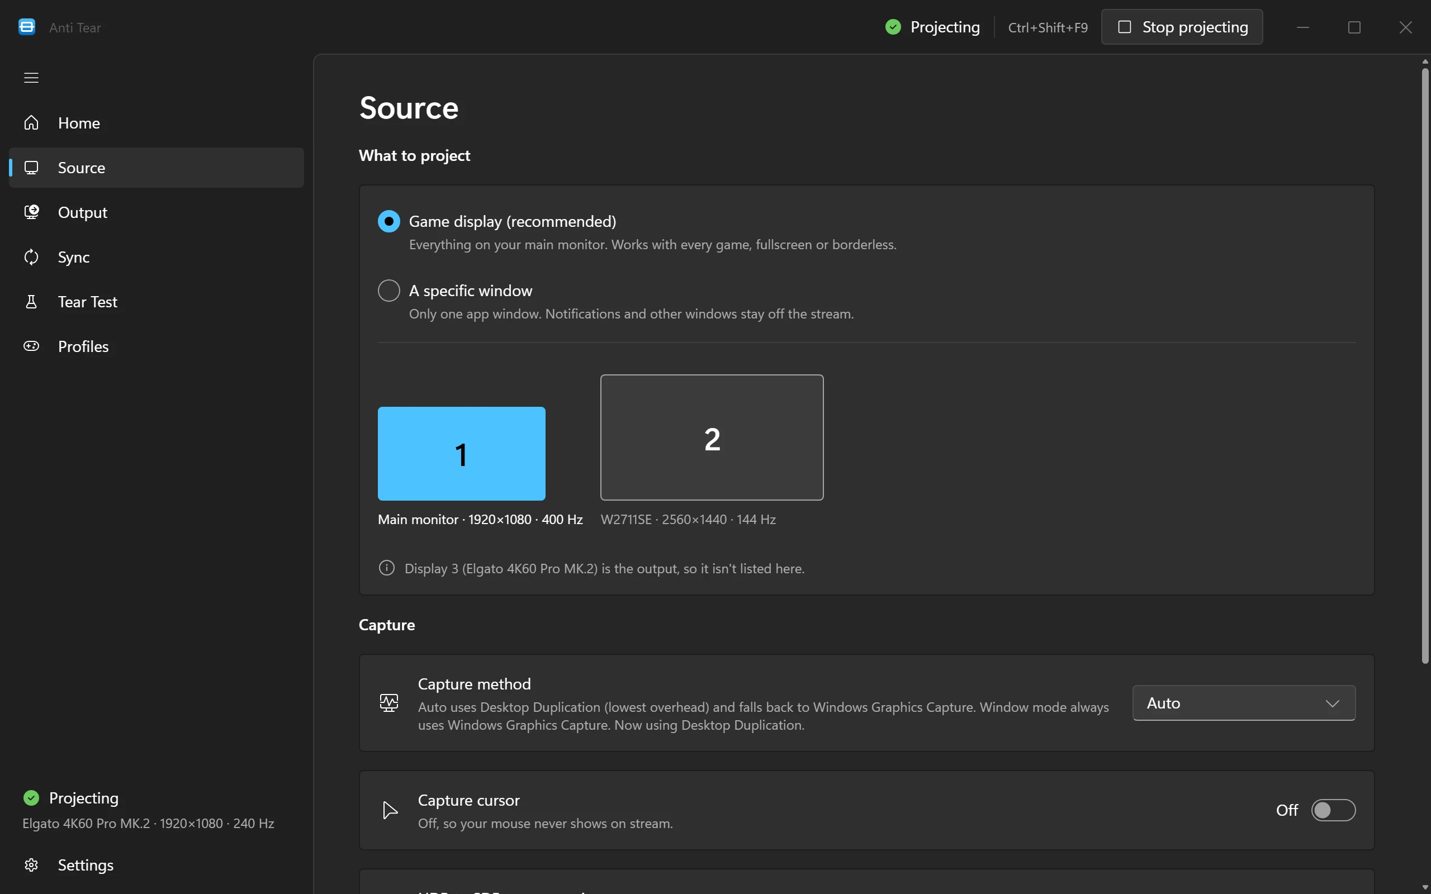The image size is (1431, 894).
Task: Click the Off label beside Capture cursor
Action: coord(1287,810)
